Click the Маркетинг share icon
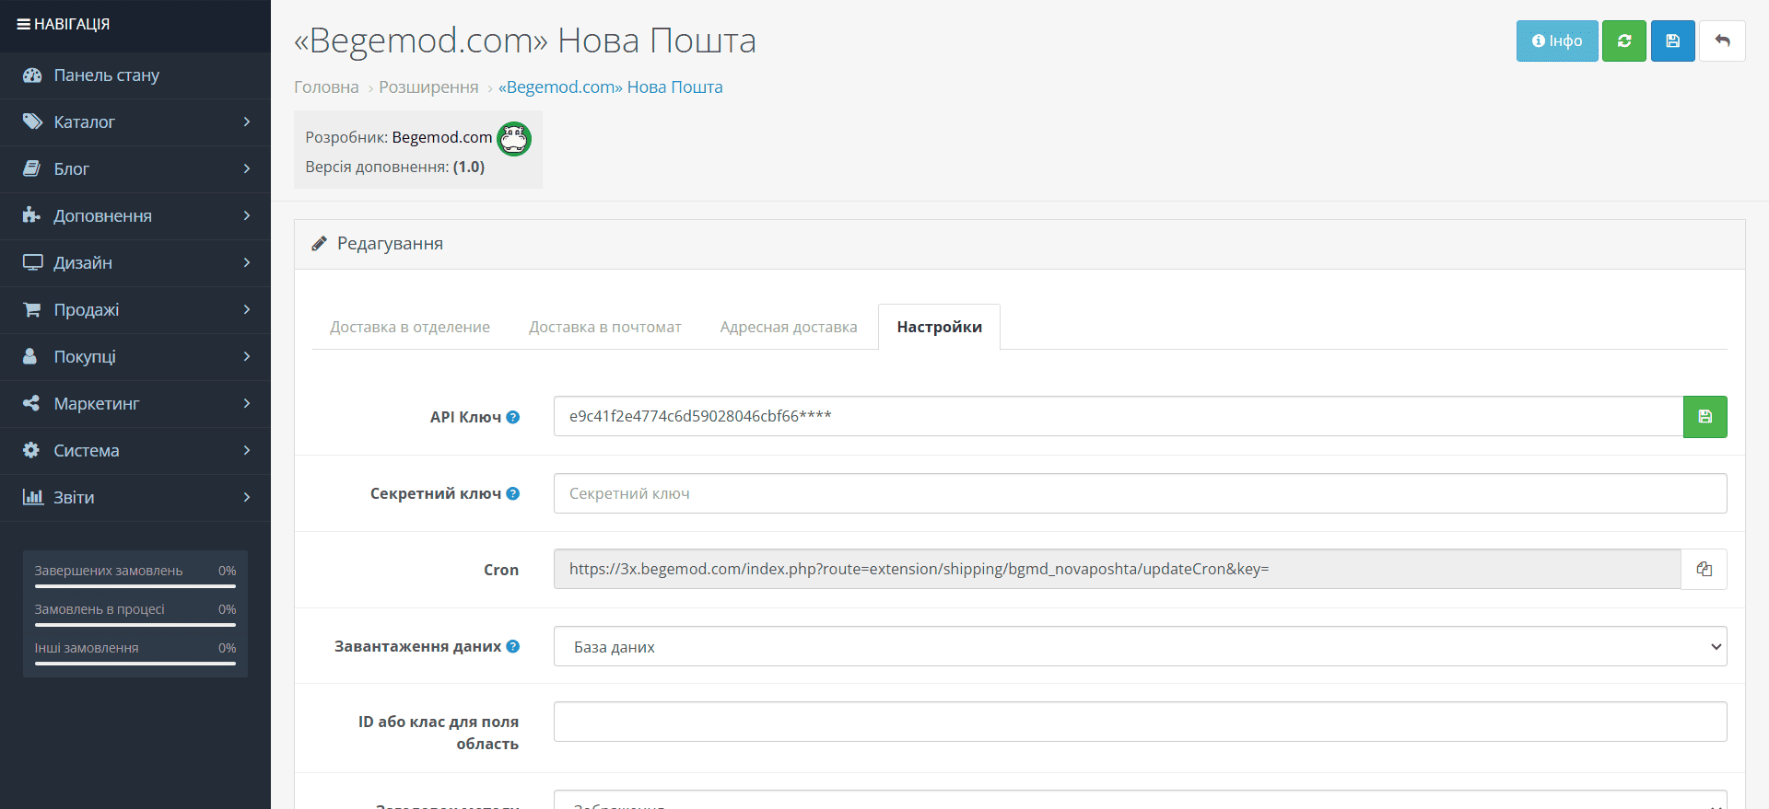This screenshot has height=809, width=1769. (32, 403)
